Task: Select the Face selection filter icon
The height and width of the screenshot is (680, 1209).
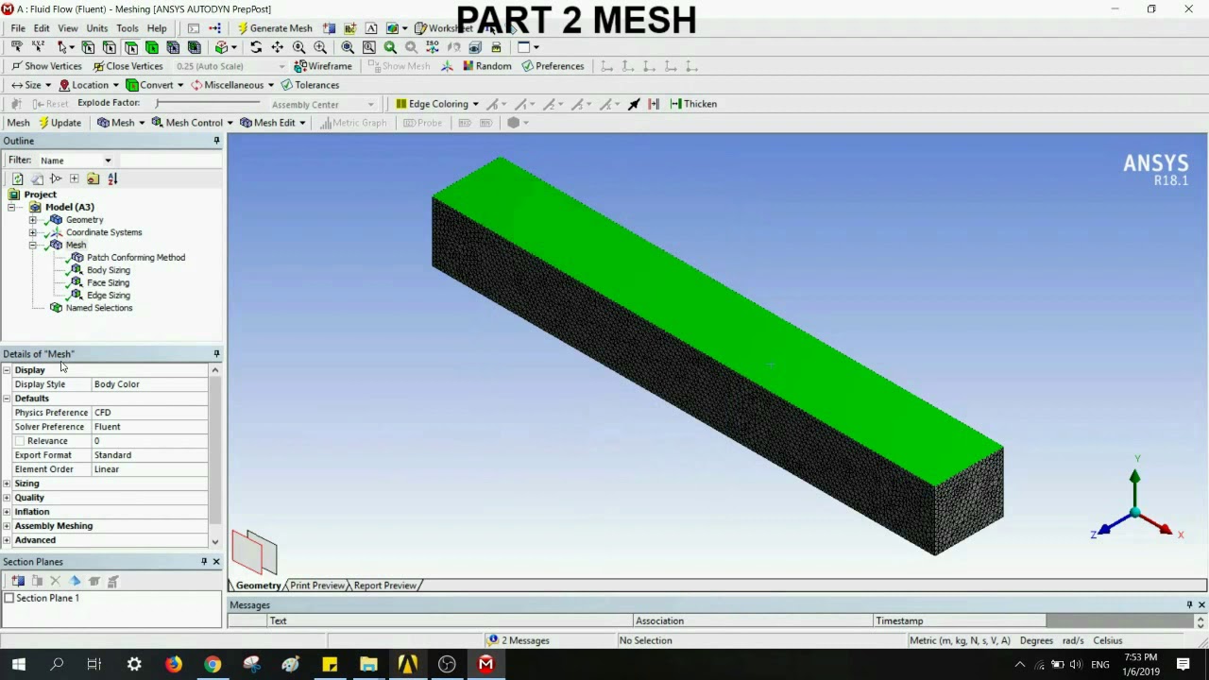Action: pos(130,47)
